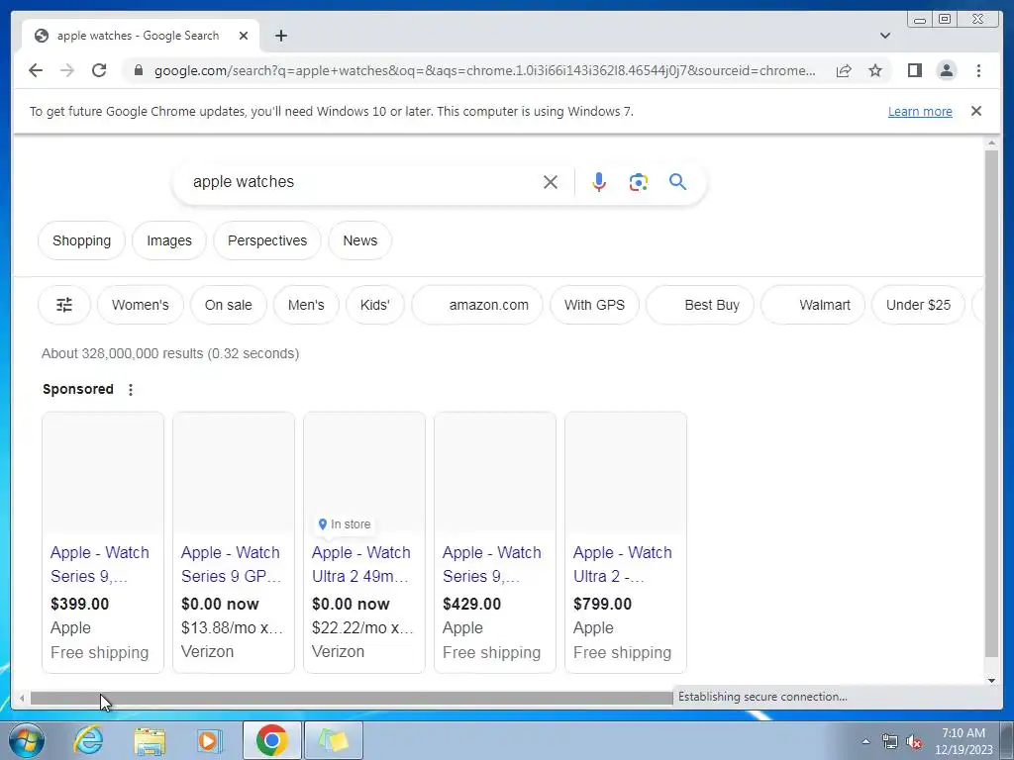Click the In store badge

[x=345, y=524]
